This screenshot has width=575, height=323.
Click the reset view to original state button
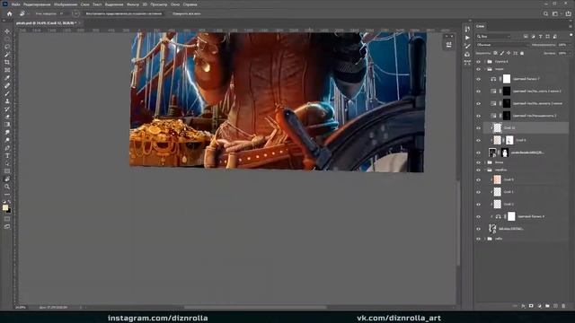point(124,13)
